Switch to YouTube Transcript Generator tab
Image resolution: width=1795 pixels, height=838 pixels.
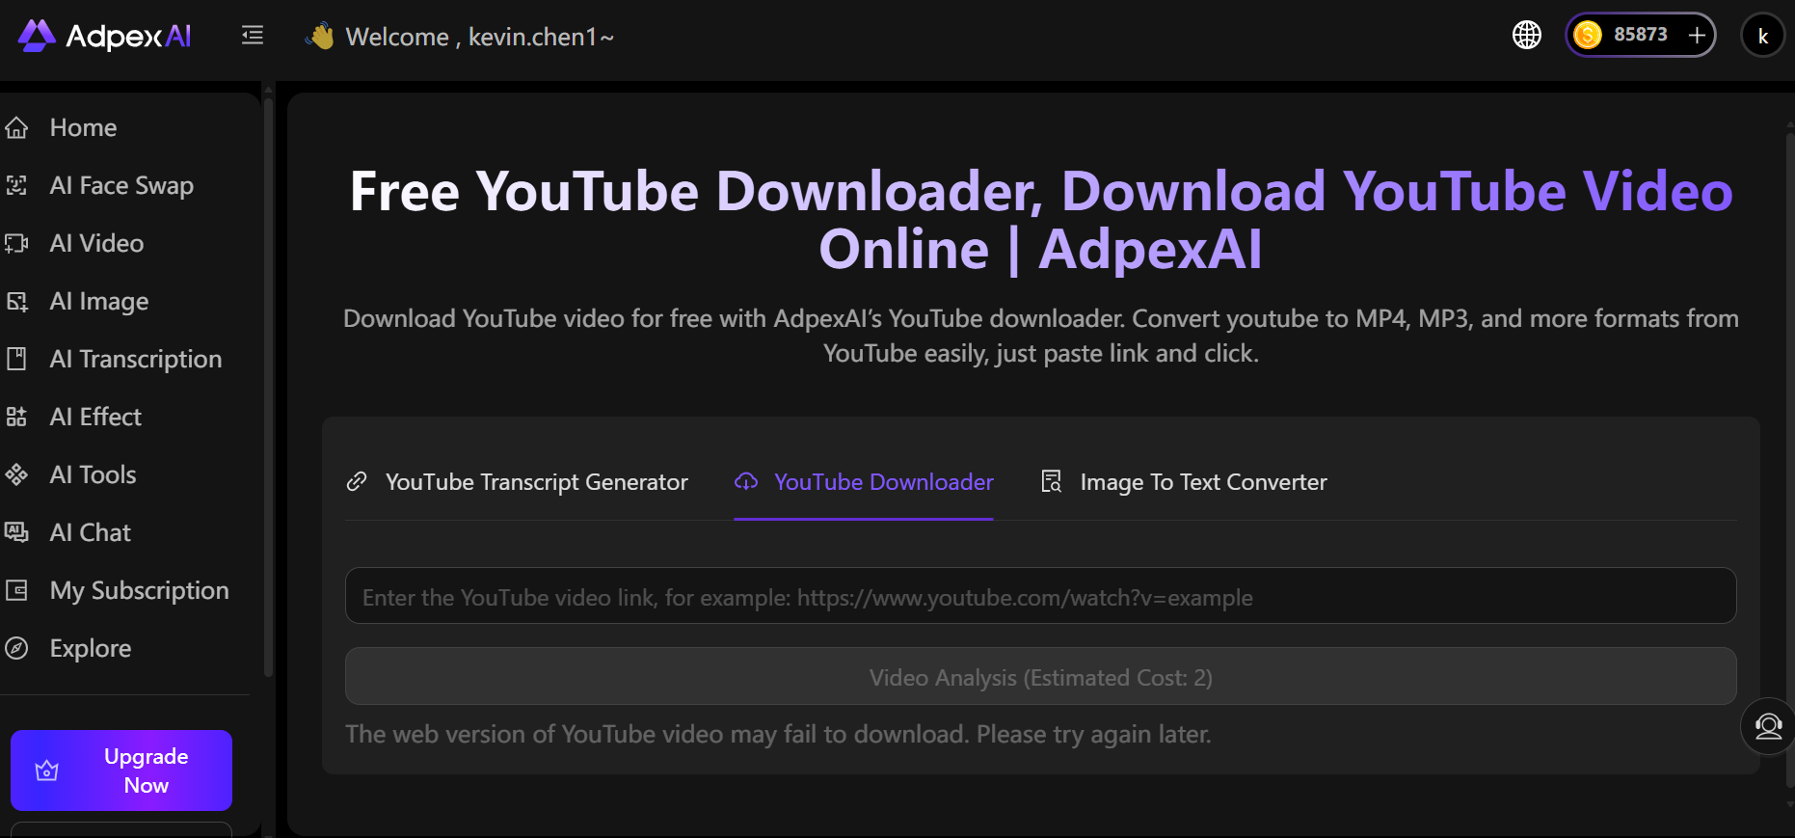[x=517, y=481]
